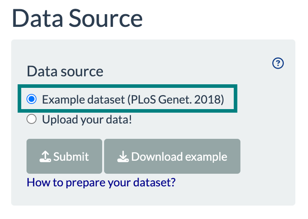This screenshot has height=219, width=308.
Task: Click the filled blue radio dot
Action: click(x=32, y=100)
